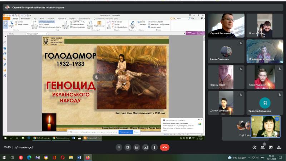Click the blue stop sharing button
Image resolution: width=286 pixels, height=161 pixels.
tap(125, 132)
